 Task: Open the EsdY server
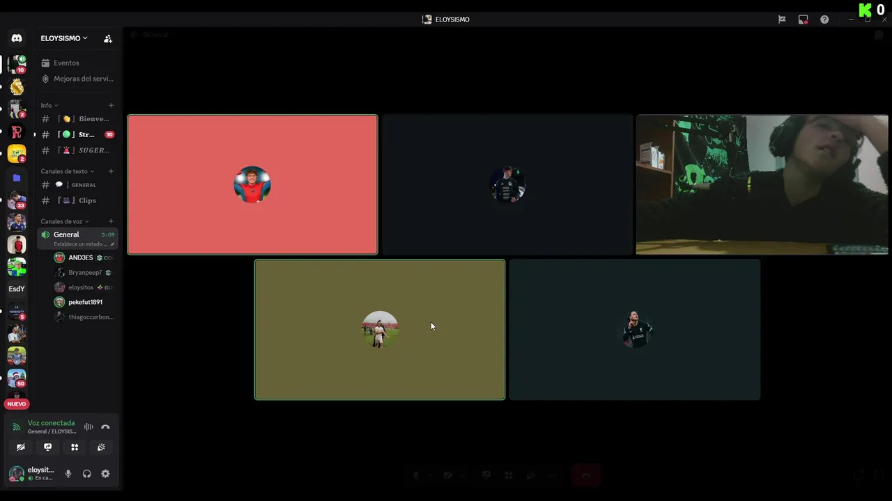pos(17,289)
